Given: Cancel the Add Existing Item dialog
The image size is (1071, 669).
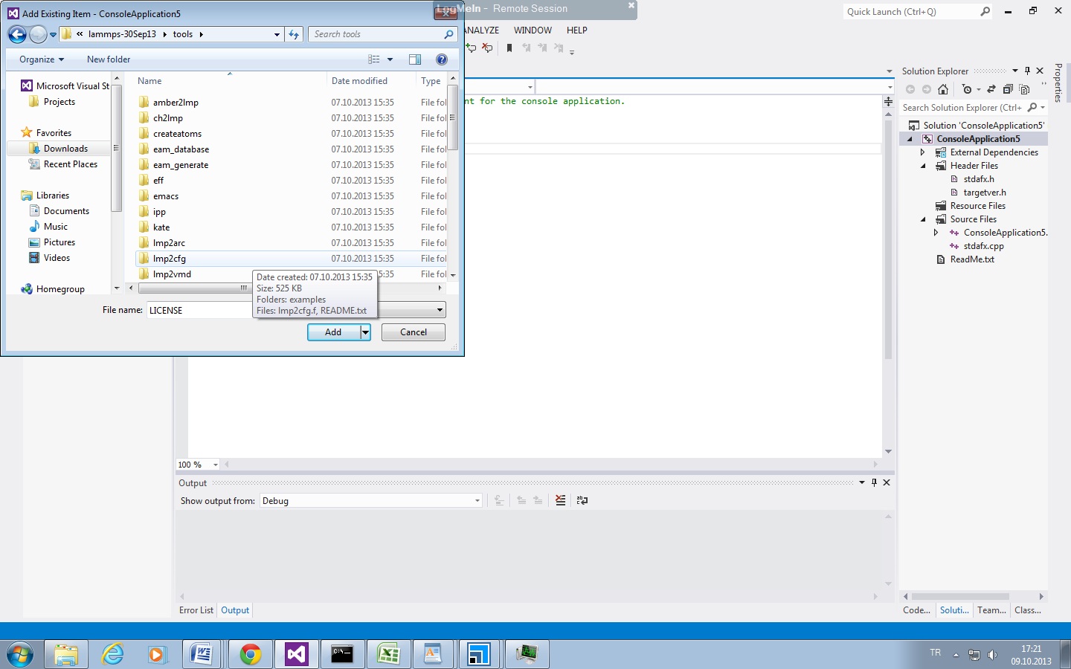Looking at the screenshot, I should 414,332.
